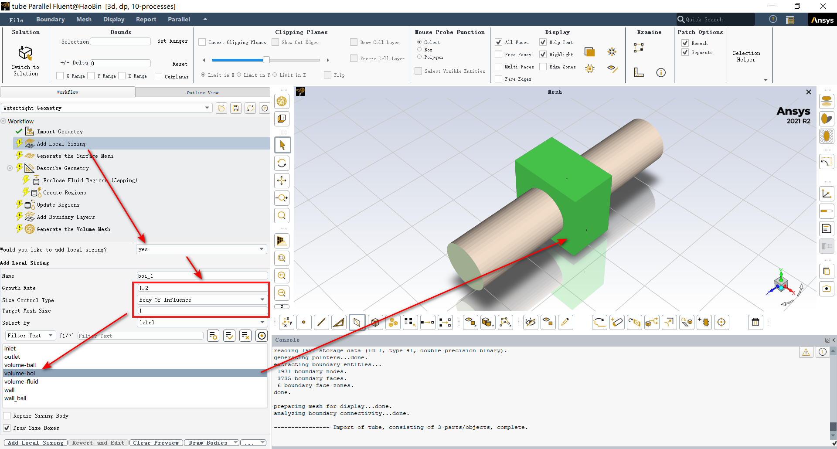
Task: Activate the pan view tool
Action: pos(282,180)
